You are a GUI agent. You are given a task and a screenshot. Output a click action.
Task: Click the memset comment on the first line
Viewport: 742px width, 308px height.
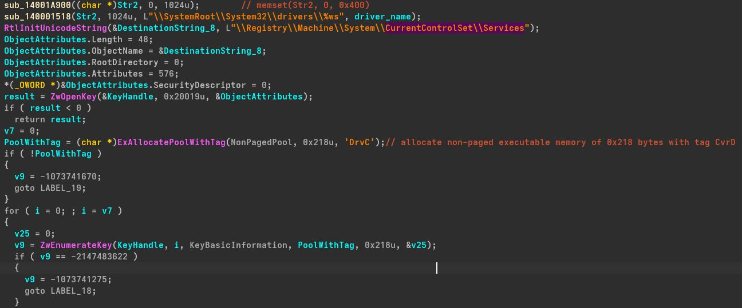click(305, 5)
